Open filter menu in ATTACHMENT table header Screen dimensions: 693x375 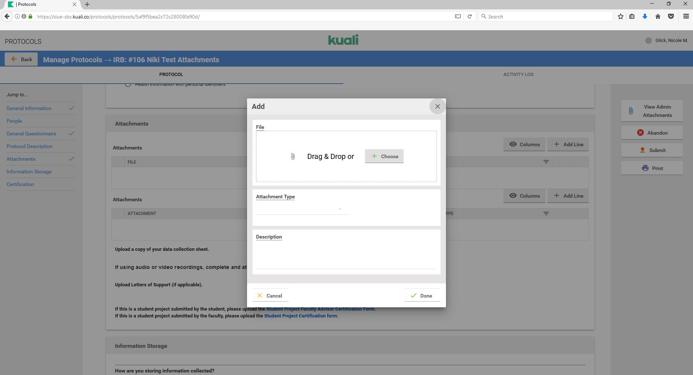click(x=546, y=214)
